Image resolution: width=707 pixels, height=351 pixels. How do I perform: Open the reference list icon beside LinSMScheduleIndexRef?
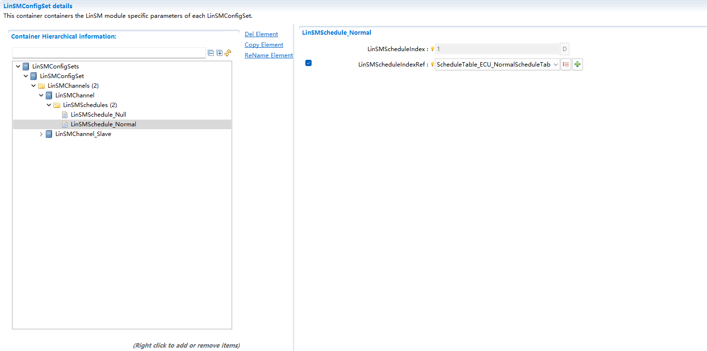click(x=566, y=64)
